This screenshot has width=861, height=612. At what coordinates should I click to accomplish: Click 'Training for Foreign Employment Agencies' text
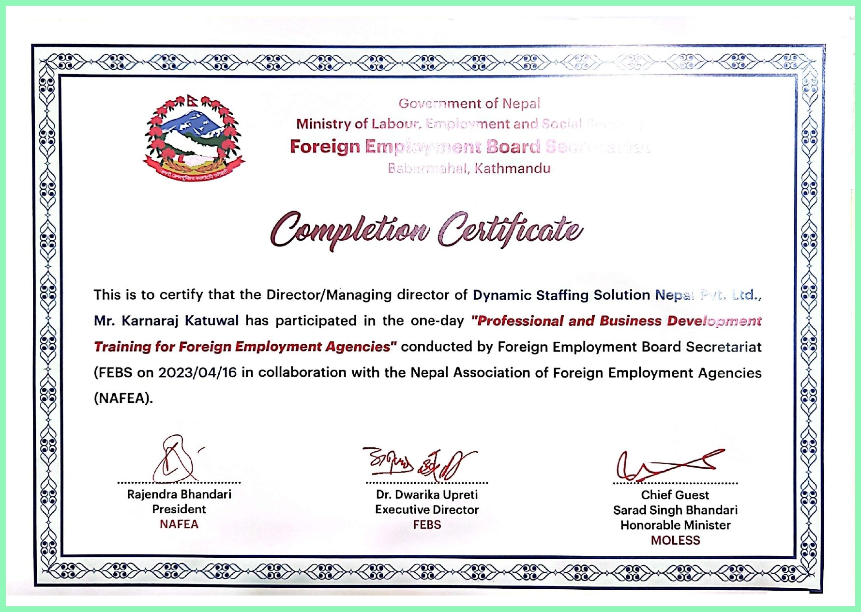(245, 347)
